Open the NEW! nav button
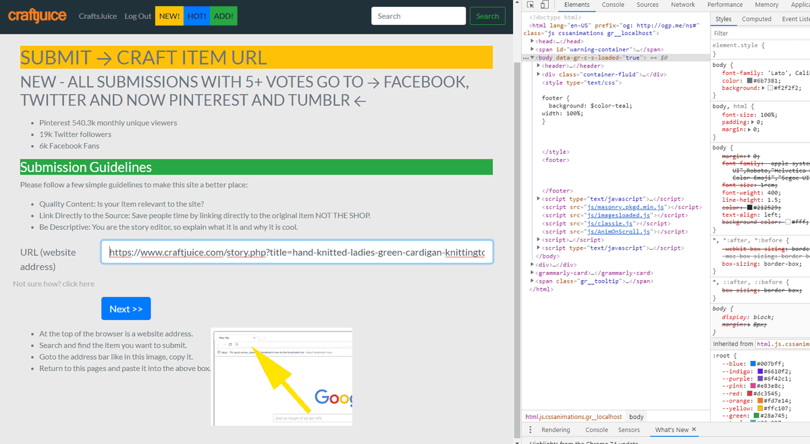The image size is (810, 444). [x=169, y=16]
